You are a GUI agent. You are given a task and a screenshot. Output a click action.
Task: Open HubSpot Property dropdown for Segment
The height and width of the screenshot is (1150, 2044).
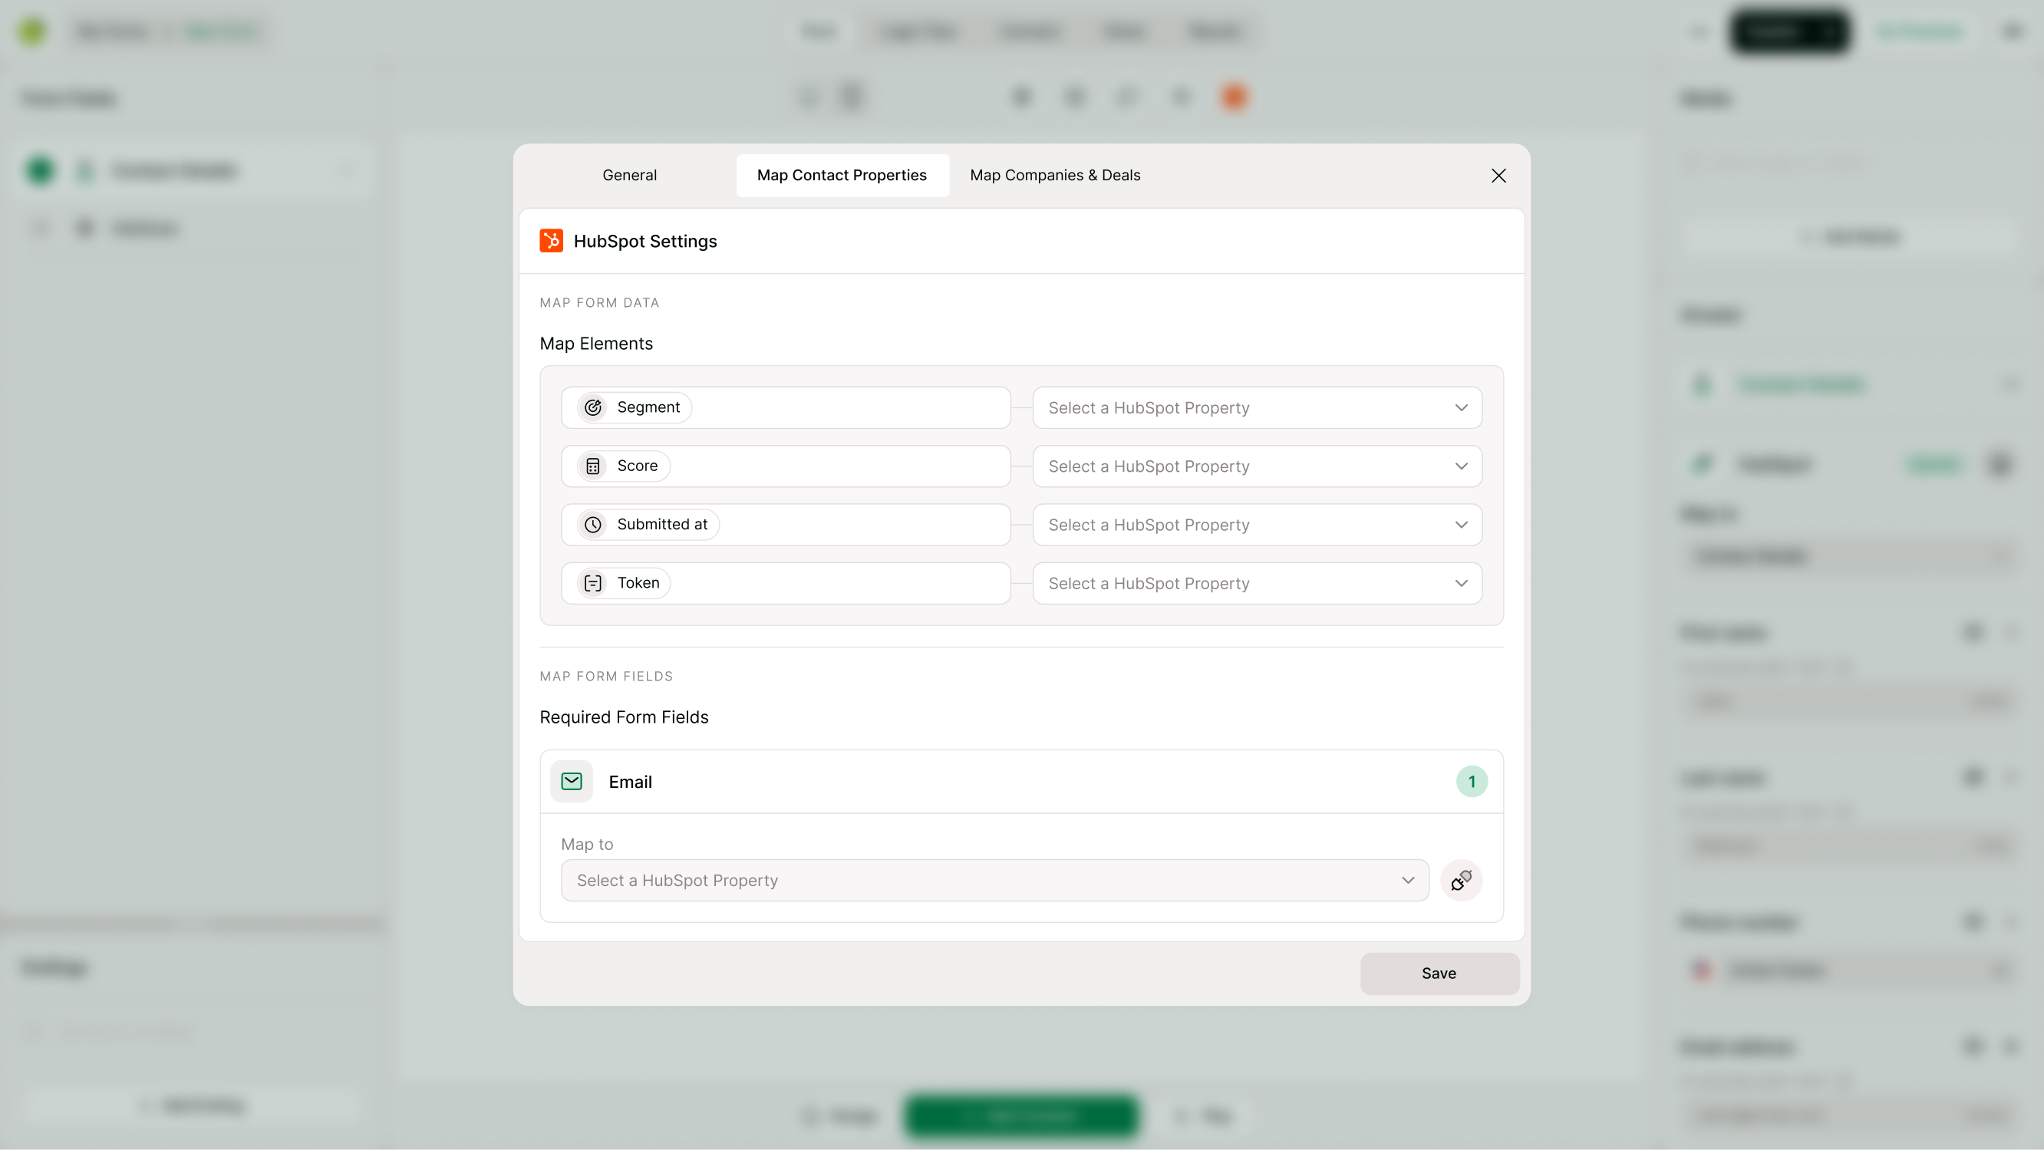[1257, 408]
